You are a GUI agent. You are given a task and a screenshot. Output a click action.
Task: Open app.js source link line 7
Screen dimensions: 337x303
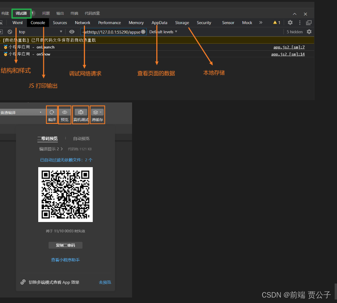pyautogui.click(x=289, y=47)
